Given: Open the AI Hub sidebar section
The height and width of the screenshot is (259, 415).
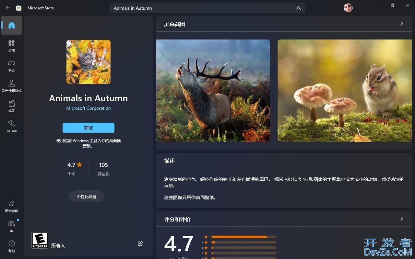Looking at the screenshot, I should tap(12, 126).
